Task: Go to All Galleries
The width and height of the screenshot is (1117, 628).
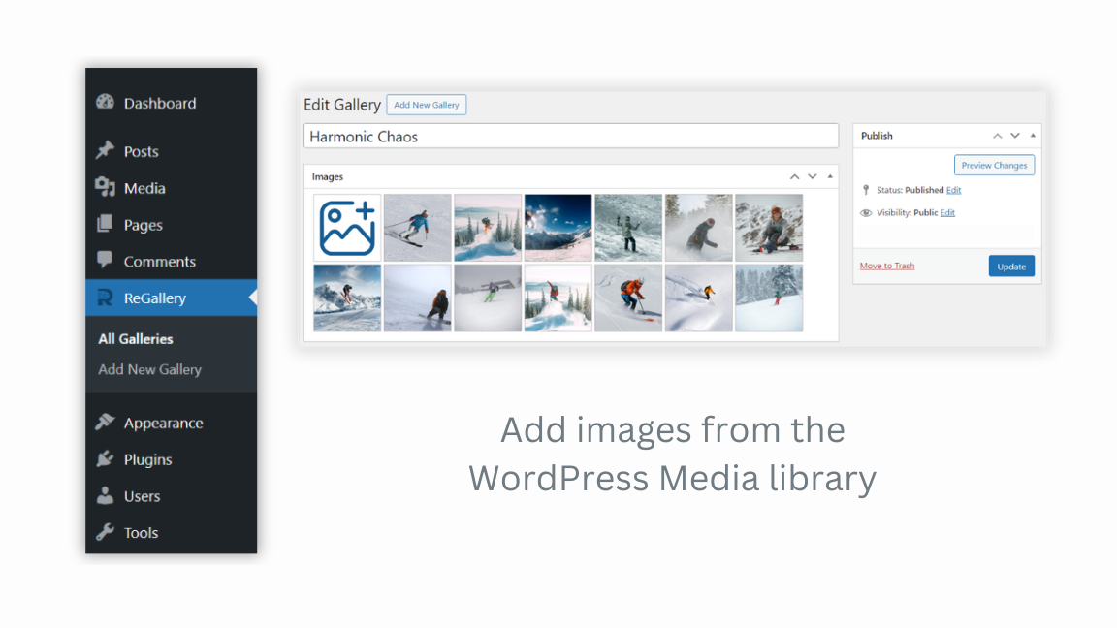Action: point(136,338)
